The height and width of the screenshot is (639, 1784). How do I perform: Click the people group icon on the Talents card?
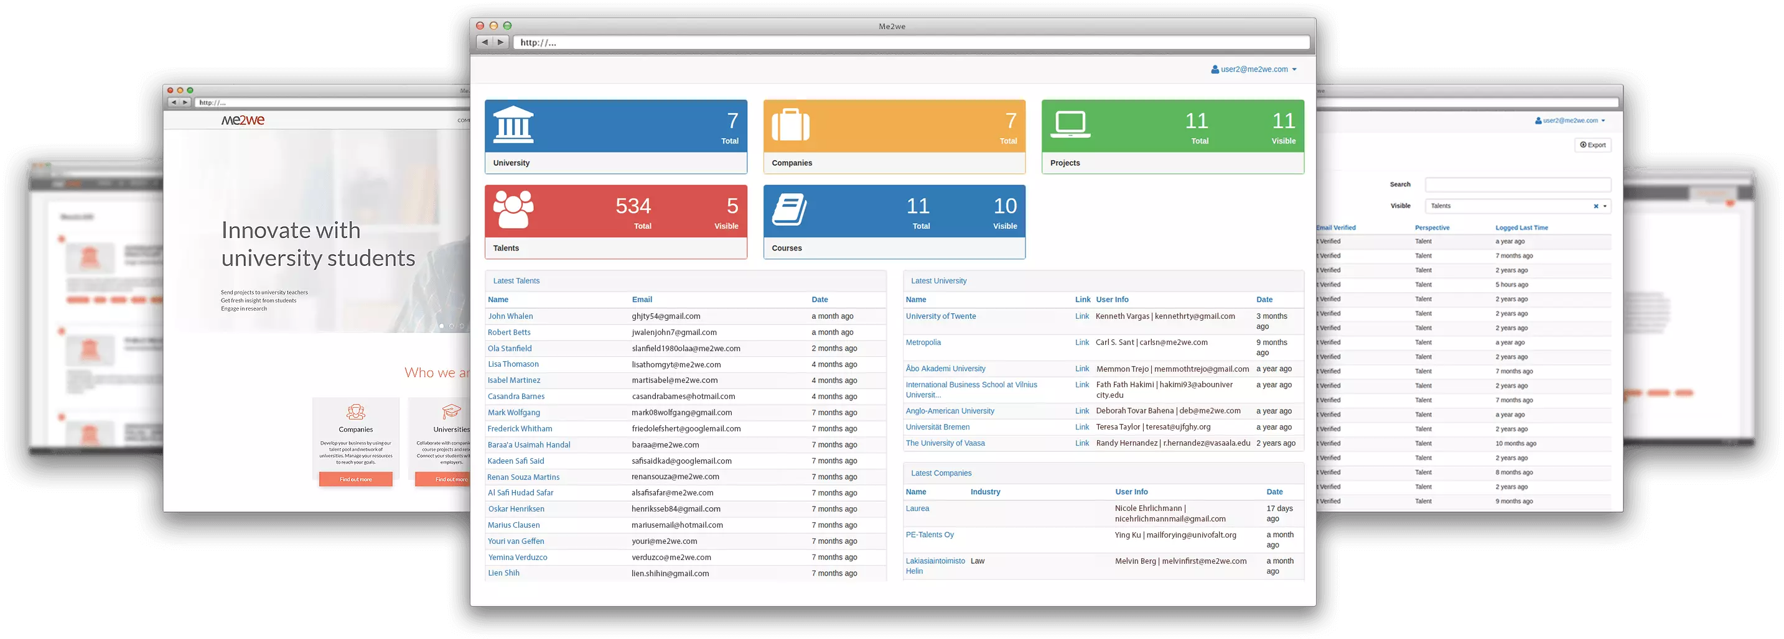513,209
